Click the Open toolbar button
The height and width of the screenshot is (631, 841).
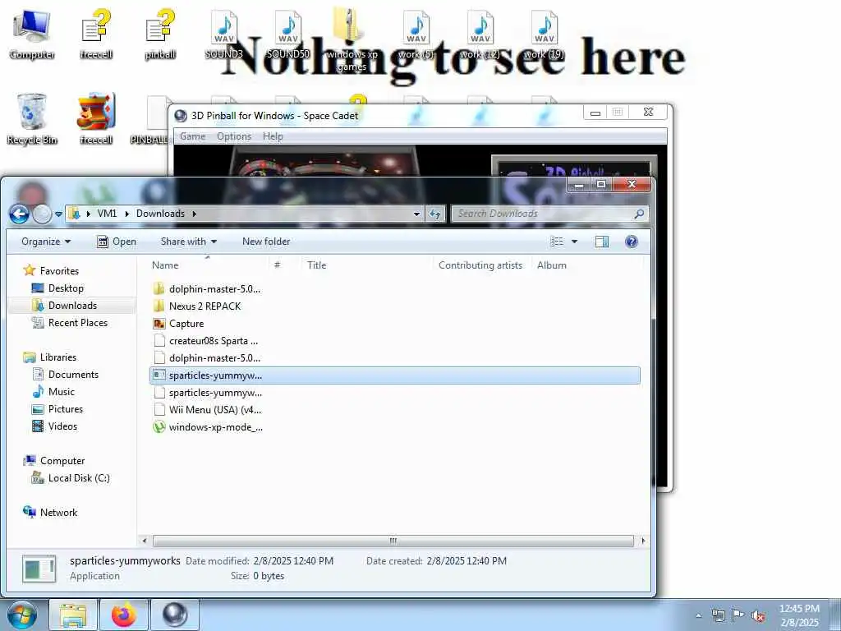point(117,242)
